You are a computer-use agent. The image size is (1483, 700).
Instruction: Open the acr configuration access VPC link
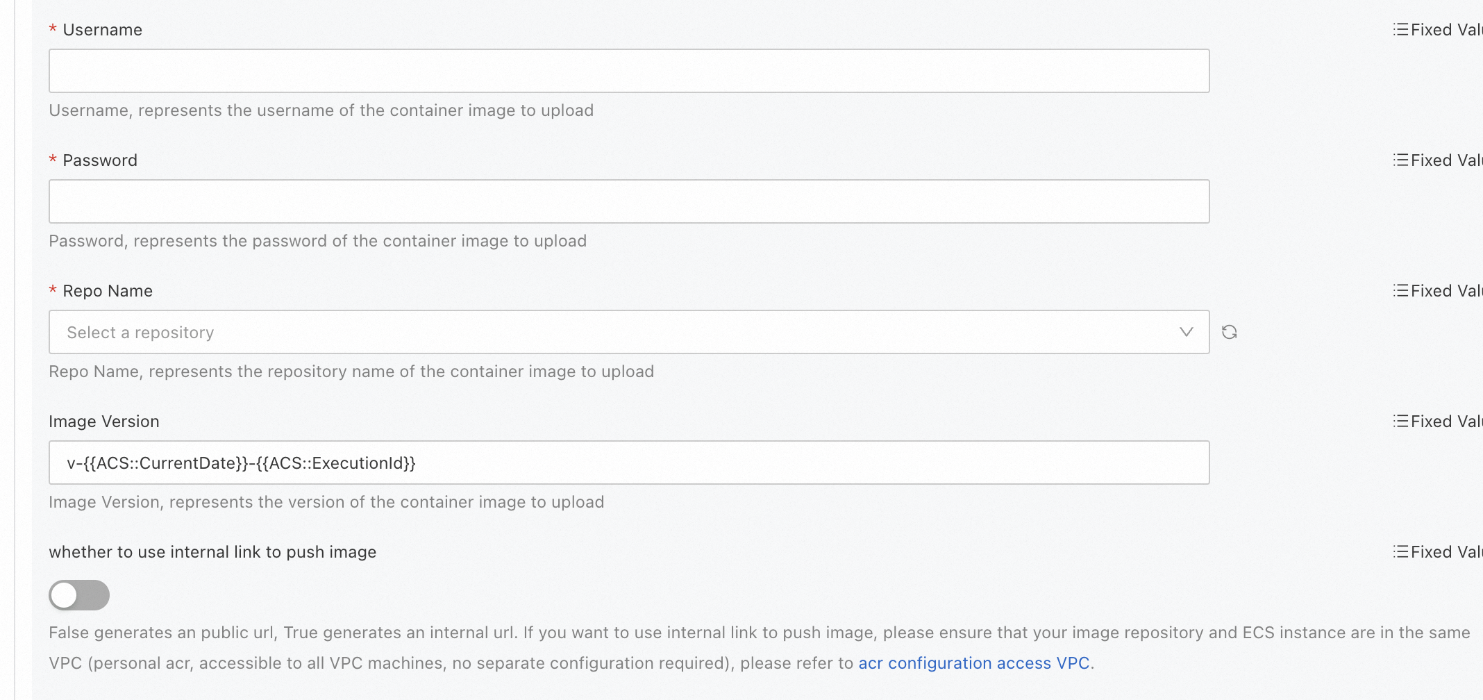click(x=974, y=663)
